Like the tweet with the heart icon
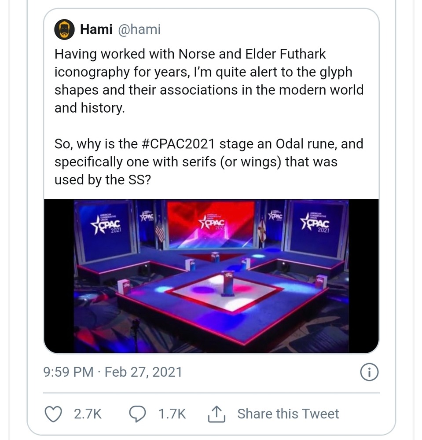 [x=54, y=414]
